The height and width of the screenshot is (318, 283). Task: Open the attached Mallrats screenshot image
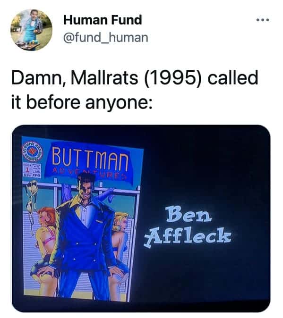click(141, 218)
